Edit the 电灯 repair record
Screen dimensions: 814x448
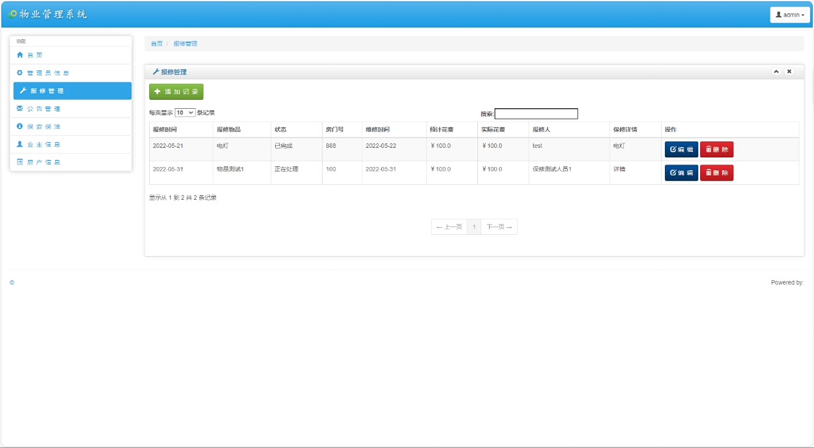(x=681, y=149)
